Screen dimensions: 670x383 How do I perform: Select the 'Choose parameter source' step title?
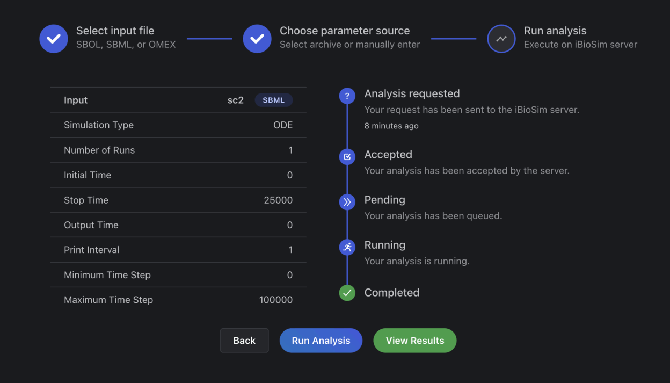[x=345, y=31]
